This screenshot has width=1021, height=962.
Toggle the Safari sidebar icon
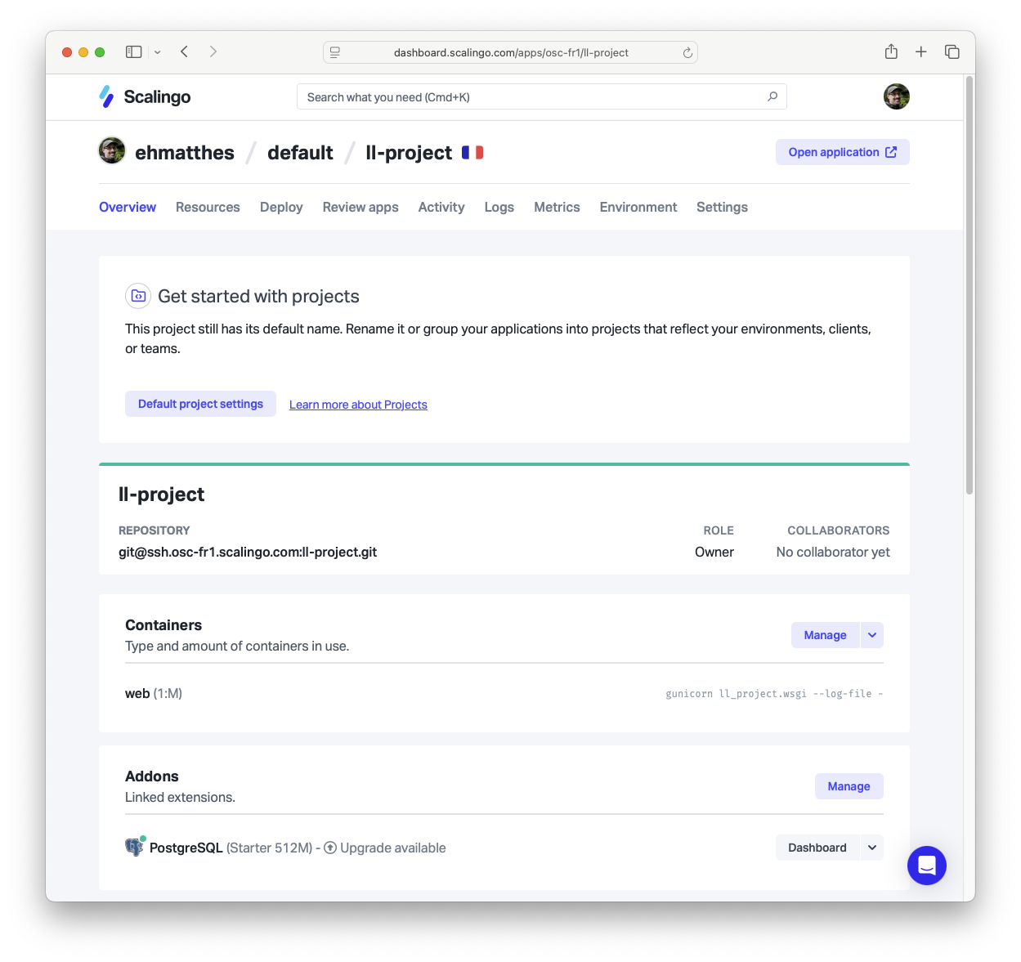click(134, 51)
